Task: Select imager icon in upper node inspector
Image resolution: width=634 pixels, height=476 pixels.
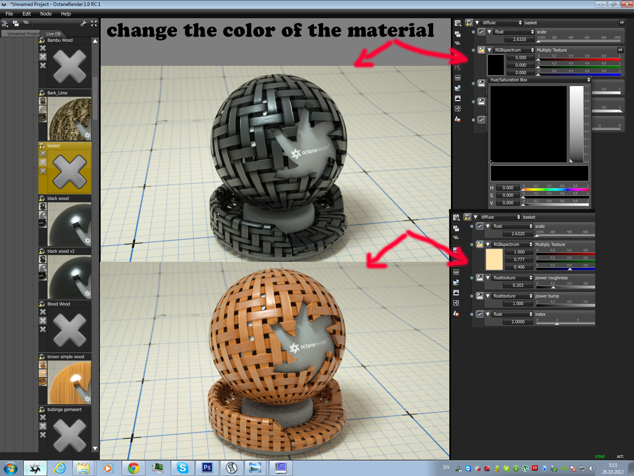Action: [x=458, y=98]
